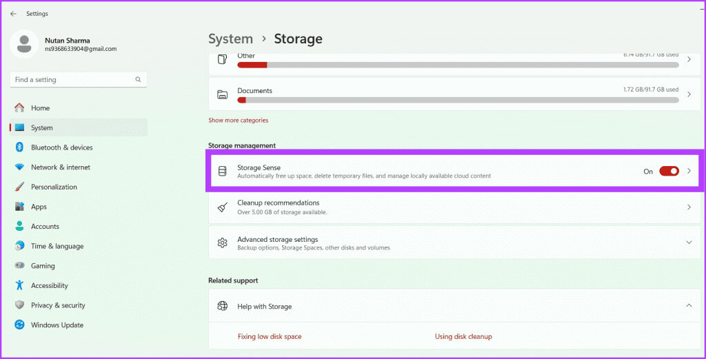706x359 pixels.
Task: Click the Privacy & security shield icon
Action: (x=19, y=305)
